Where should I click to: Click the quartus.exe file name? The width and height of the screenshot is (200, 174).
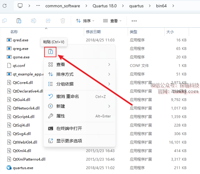(23, 168)
